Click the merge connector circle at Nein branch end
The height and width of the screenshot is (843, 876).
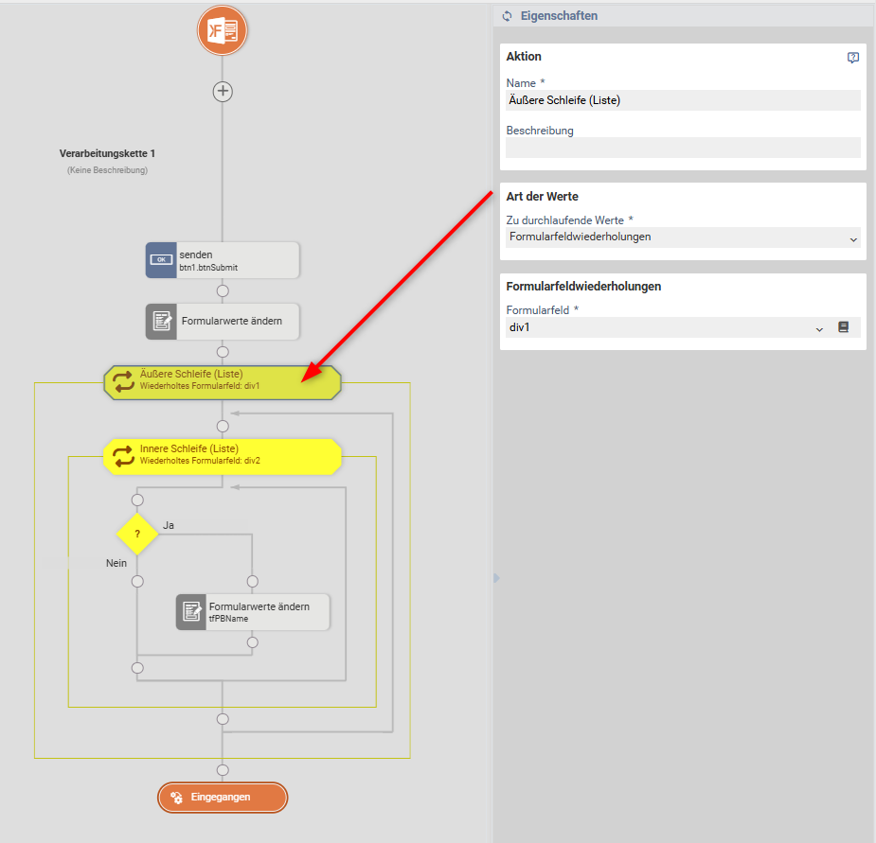pyautogui.click(x=137, y=668)
